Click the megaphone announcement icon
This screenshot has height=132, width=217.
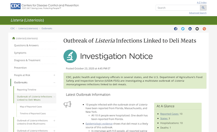point(67,104)
